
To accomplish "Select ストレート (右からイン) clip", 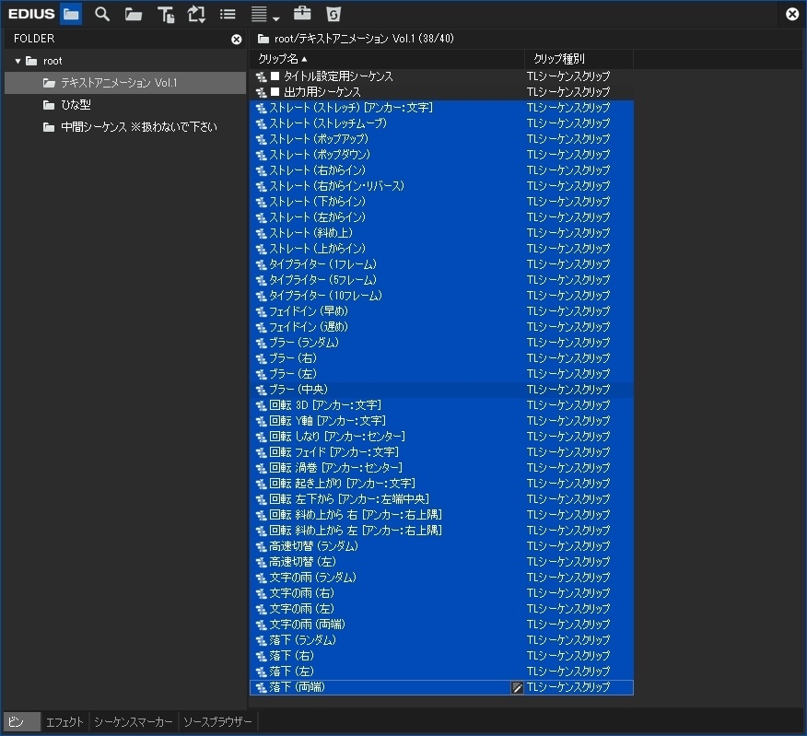I will [x=441, y=170].
